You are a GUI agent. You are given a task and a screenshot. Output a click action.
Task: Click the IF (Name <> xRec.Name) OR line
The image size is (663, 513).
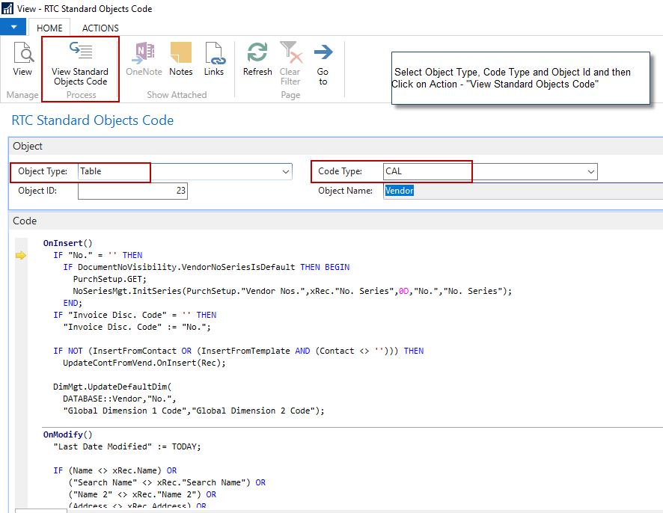point(115,470)
